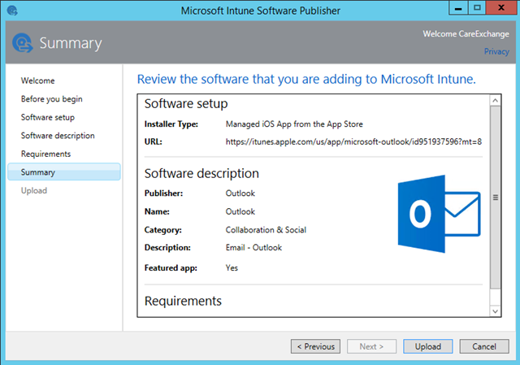Click the 'Review the software' heading
The image size is (520, 365).
[x=306, y=80]
